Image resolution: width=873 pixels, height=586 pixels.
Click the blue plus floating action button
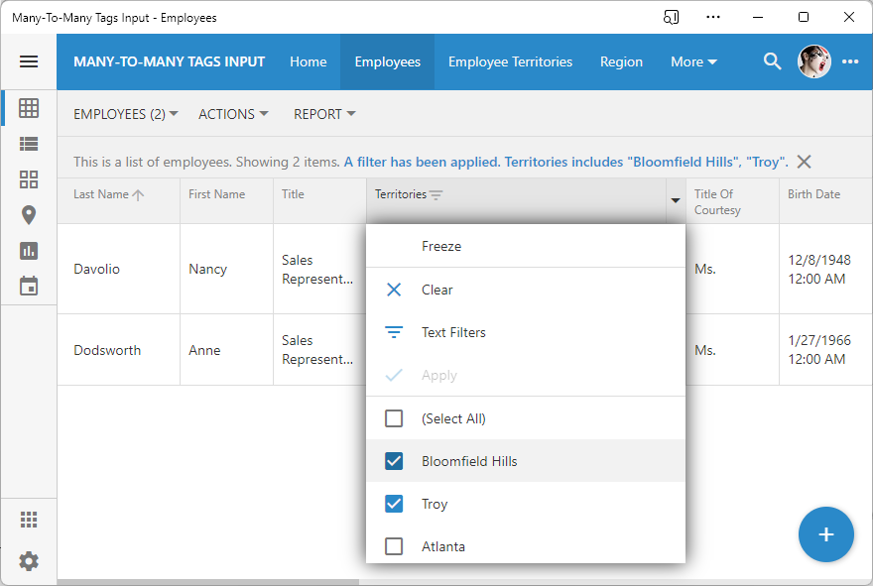click(x=825, y=534)
